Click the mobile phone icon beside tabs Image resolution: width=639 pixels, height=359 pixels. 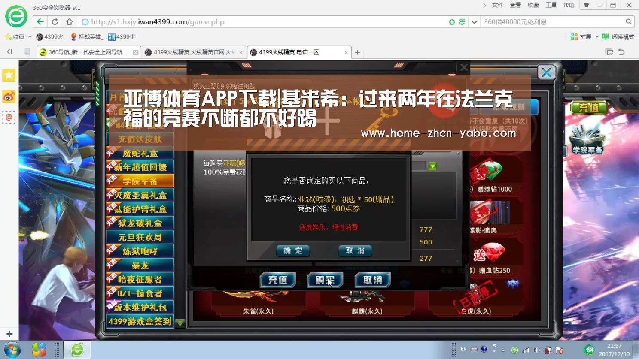tap(27, 52)
